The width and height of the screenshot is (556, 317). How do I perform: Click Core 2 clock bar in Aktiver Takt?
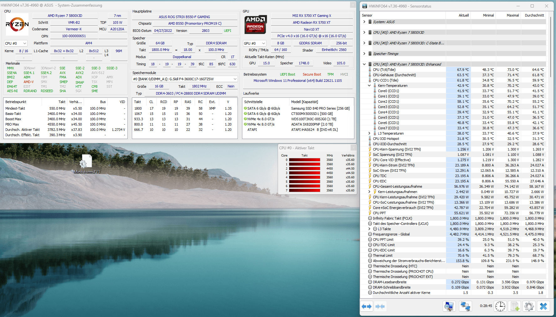tap(304, 169)
